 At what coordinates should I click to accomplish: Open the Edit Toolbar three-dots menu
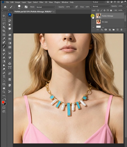tap(4, 96)
